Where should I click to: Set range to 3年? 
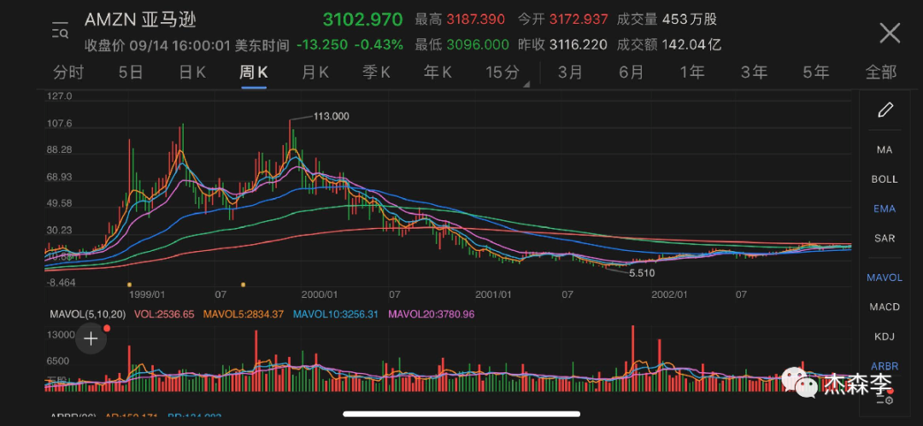point(754,73)
